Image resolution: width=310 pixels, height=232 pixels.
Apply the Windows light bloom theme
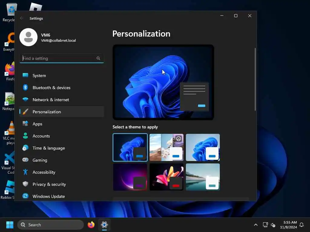click(203, 147)
